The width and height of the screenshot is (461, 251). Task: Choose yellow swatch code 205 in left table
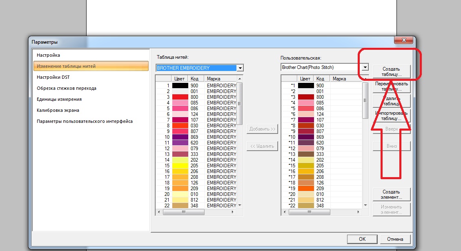[x=180, y=166]
